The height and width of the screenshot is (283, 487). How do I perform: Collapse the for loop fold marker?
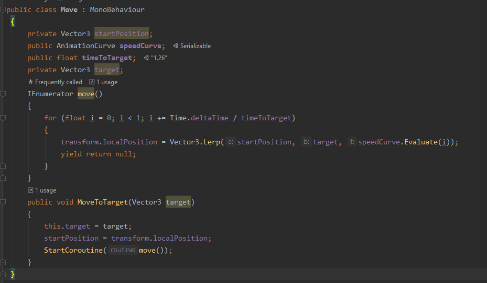(x=3, y=118)
